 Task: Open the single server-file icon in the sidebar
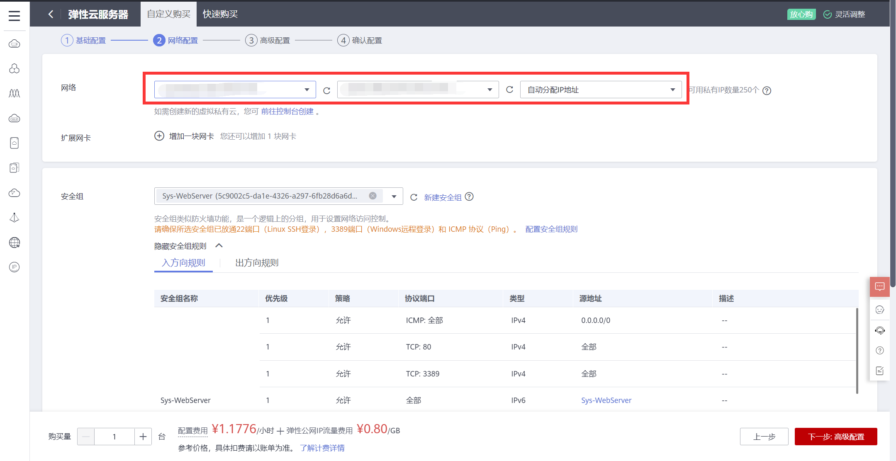click(15, 143)
